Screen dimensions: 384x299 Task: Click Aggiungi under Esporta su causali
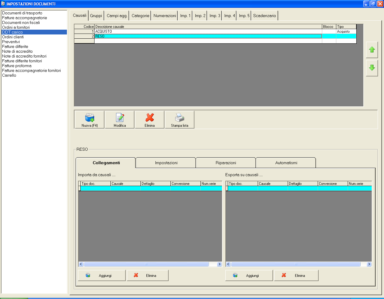tap(249, 275)
